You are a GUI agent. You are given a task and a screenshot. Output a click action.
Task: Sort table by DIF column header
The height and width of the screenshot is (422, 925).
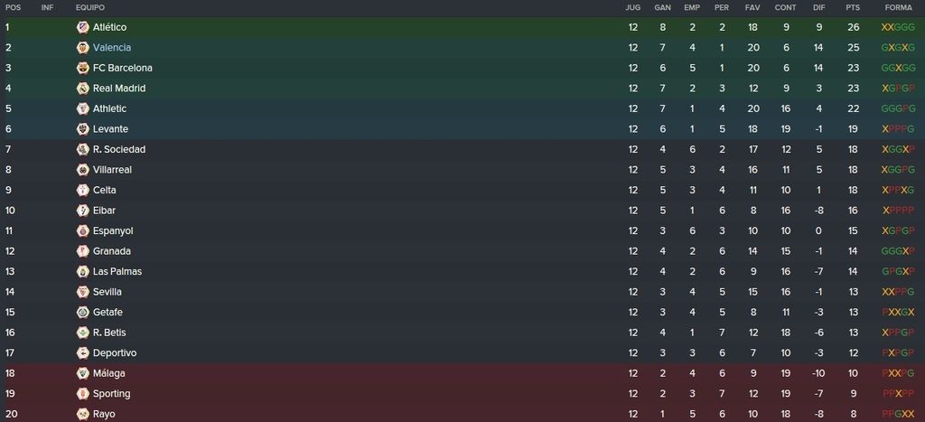(x=818, y=7)
